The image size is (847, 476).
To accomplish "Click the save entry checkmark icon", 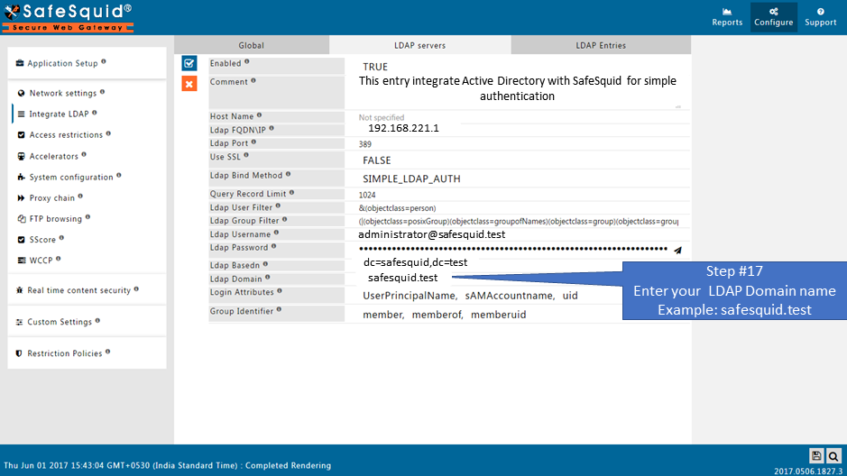I will coord(189,63).
